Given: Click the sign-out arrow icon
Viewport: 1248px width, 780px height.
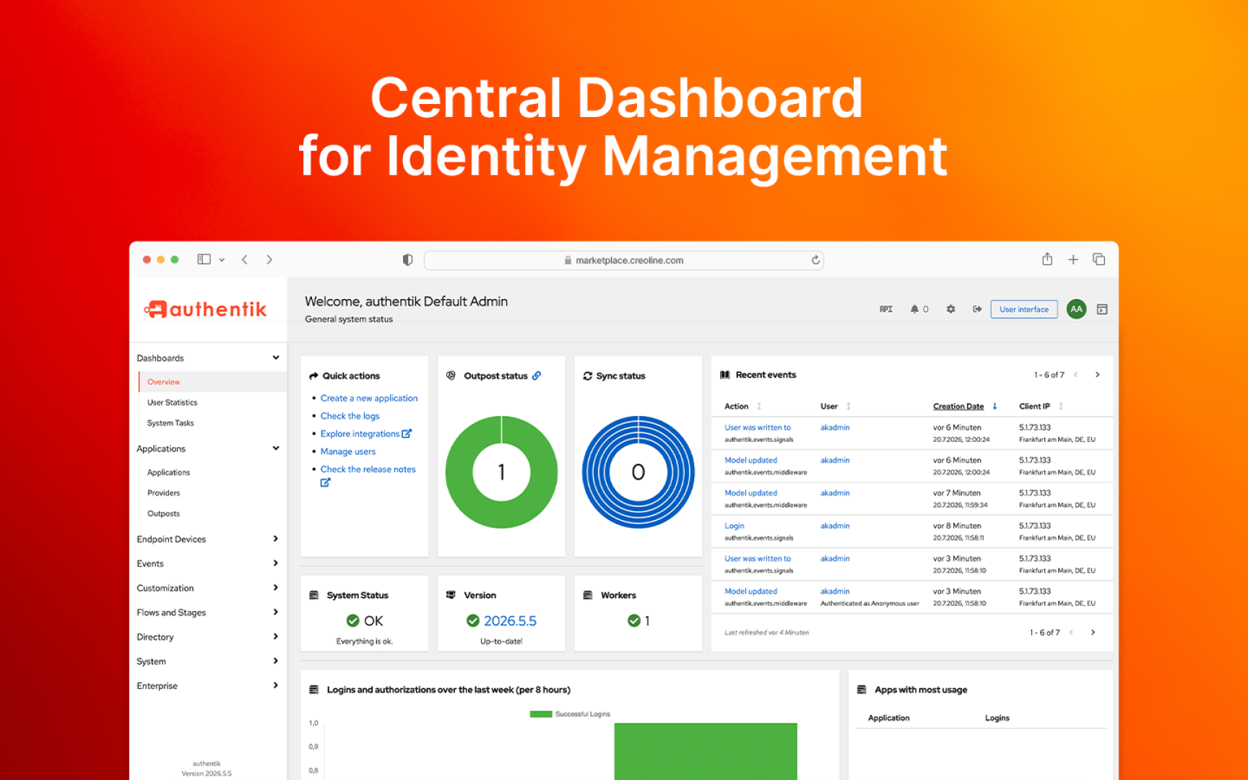Looking at the screenshot, I should pos(977,309).
